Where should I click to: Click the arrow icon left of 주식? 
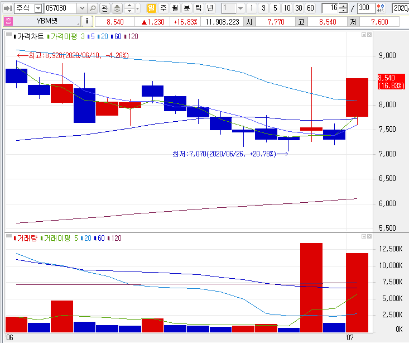tap(7, 8)
